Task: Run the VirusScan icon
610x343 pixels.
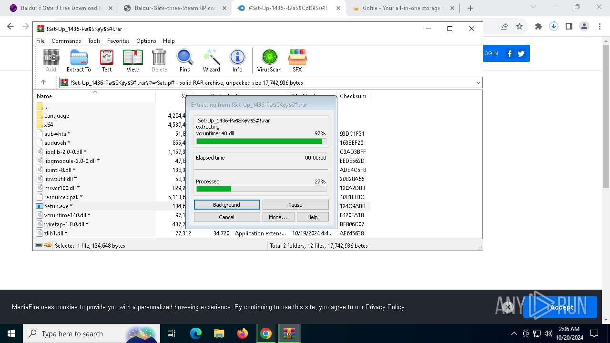Action: 269,61
